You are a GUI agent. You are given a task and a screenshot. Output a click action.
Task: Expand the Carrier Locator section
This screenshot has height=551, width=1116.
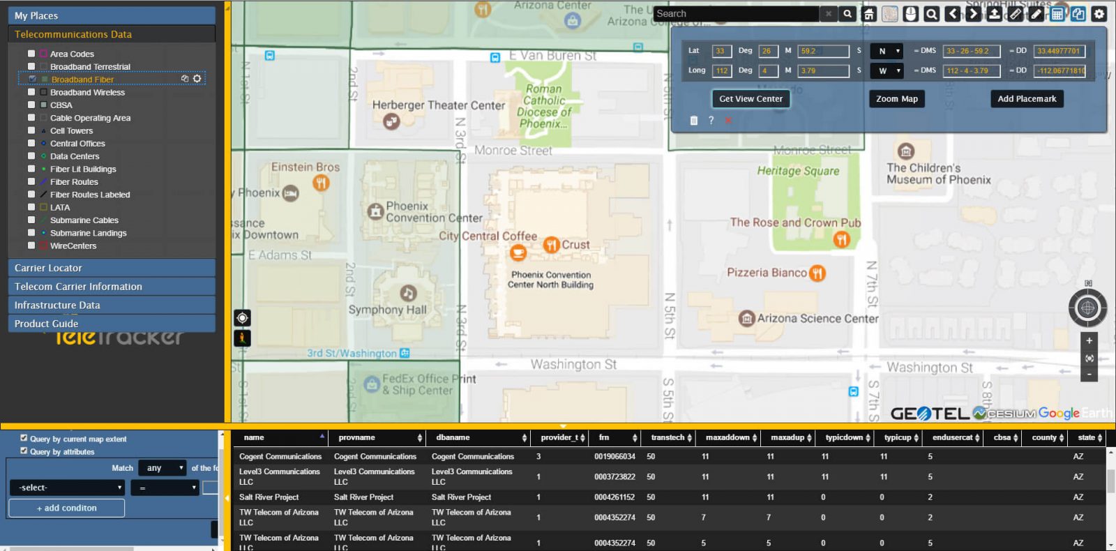(x=112, y=268)
